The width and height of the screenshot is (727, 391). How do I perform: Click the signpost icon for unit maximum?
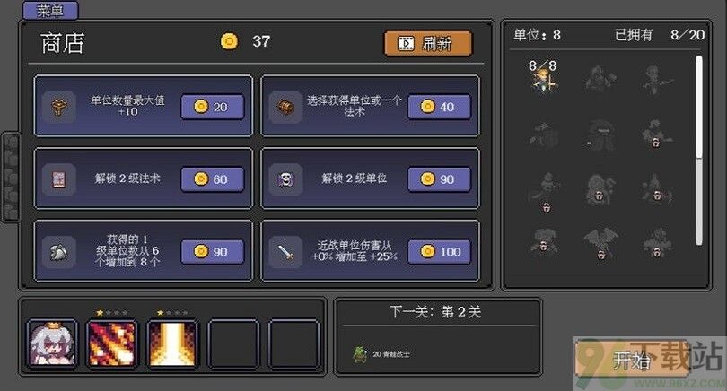pyautogui.click(x=59, y=107)
